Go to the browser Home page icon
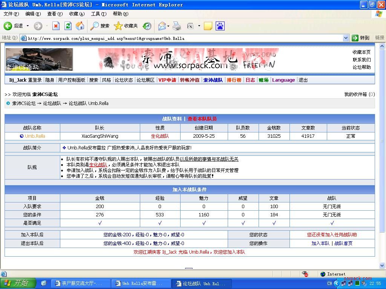Image resolution: width=386 pixels, height=289 pixels. point(80,26)
